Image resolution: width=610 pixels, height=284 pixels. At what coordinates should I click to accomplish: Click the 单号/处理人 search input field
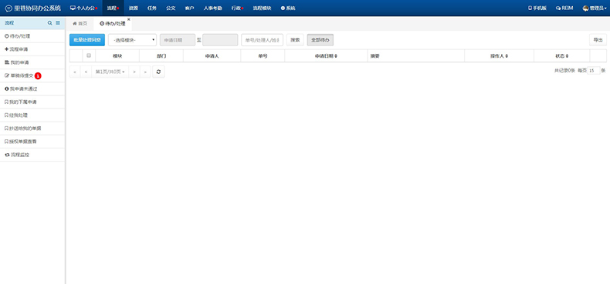[x=263, y=40]
